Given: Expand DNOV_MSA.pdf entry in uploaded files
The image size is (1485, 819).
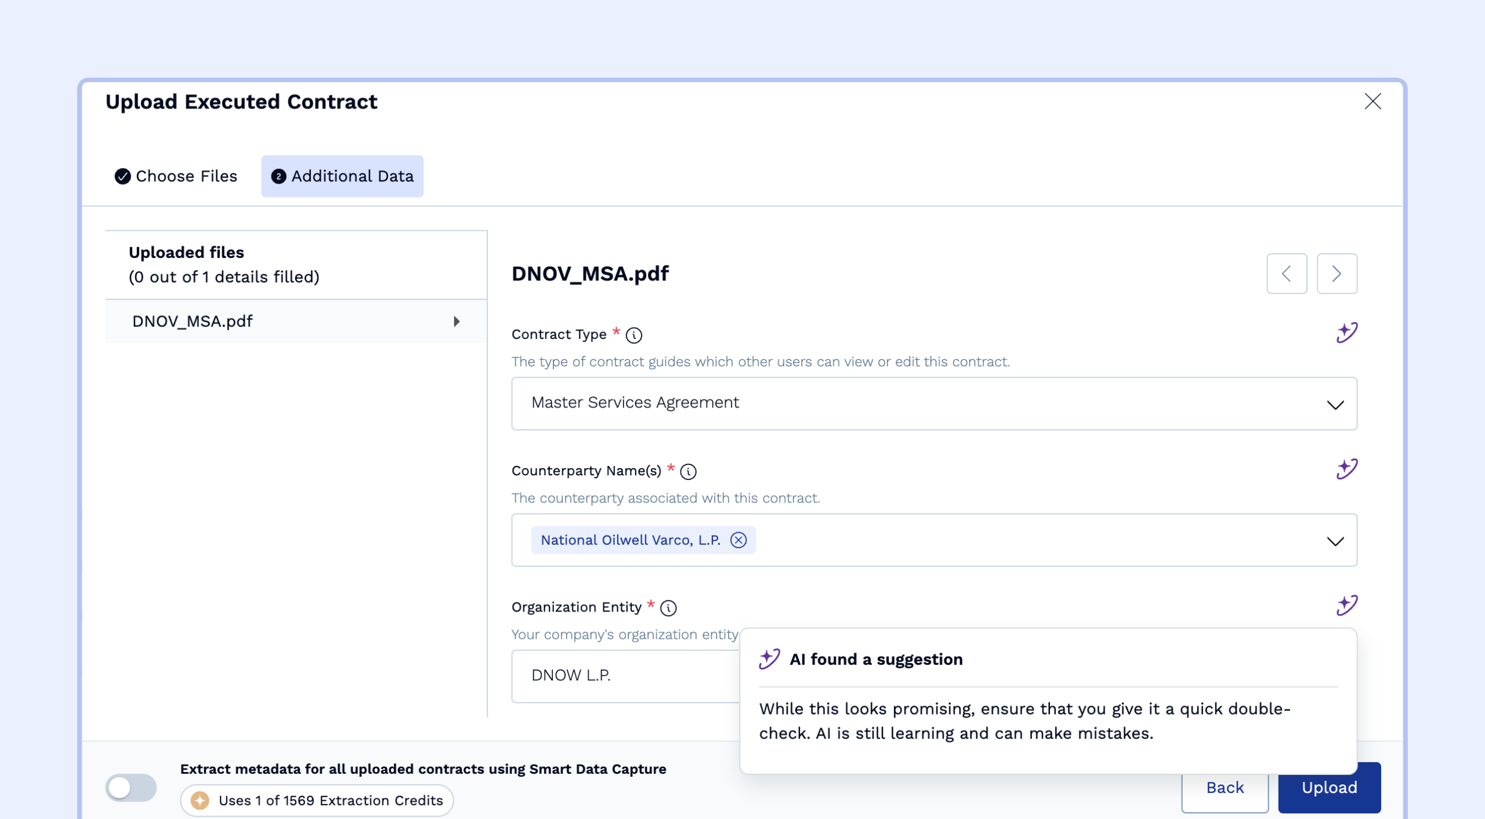Looking at the screenshot, I should 457,321.
